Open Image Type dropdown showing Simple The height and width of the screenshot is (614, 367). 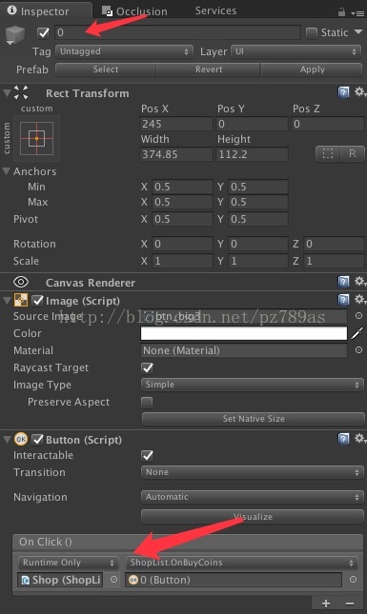pyautogui.click(x=253, y=385)
